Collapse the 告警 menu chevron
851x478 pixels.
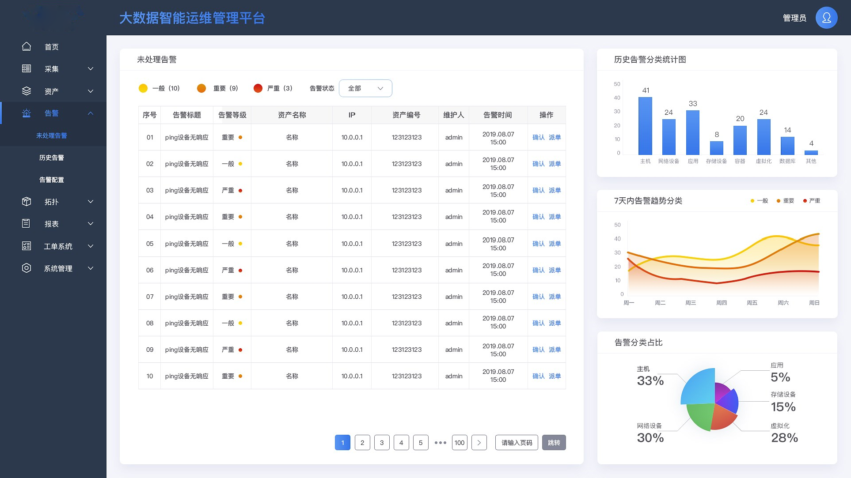pos(91,113)
